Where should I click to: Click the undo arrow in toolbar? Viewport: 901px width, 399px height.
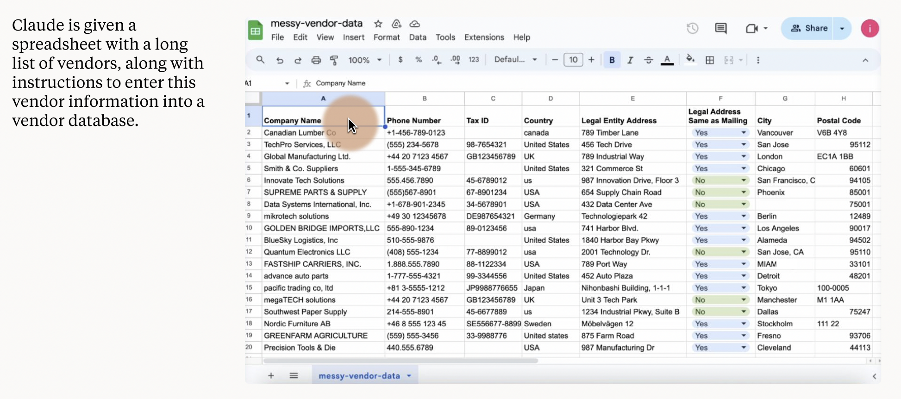tap(280, 60)
